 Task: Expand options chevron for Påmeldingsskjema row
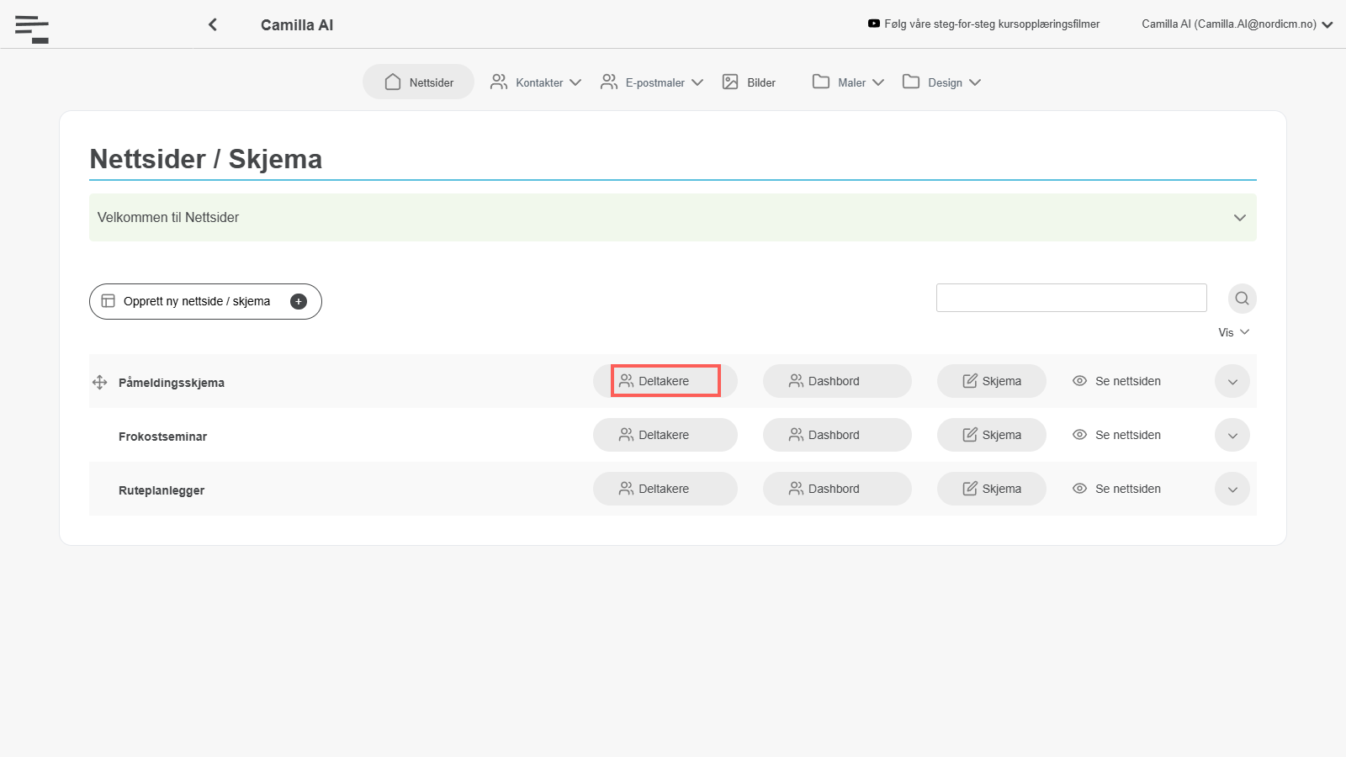pyautogui.click(x=1232, y=382)
